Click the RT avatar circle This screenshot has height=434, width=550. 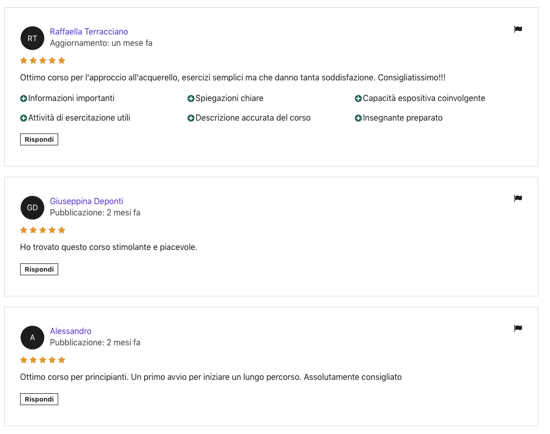[32, 38]
